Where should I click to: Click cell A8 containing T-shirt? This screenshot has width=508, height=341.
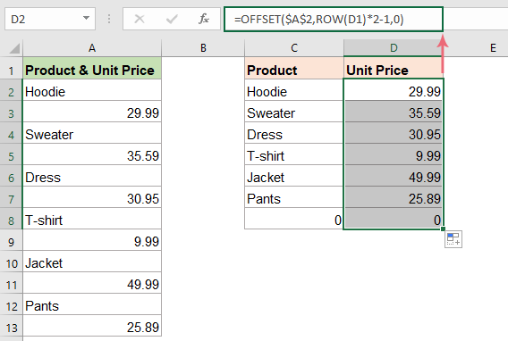click(x=92, y=219)
